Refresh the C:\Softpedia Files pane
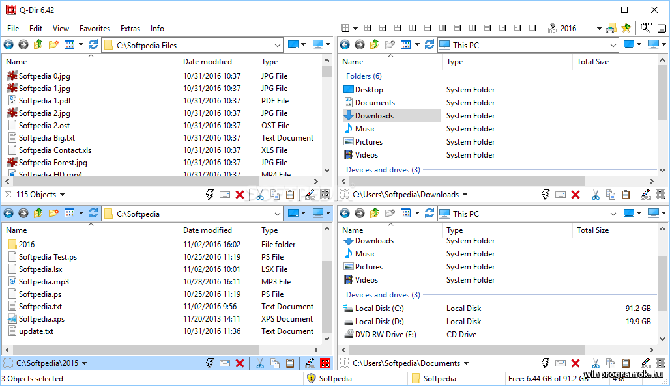Image resolution: width=670 pixels, height=386 pixels. coord(93,45)
